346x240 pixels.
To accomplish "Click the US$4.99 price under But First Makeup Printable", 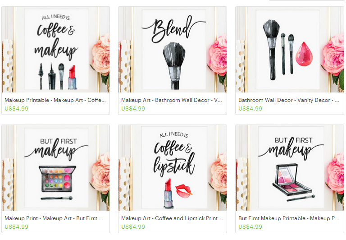I will point(250,227).
